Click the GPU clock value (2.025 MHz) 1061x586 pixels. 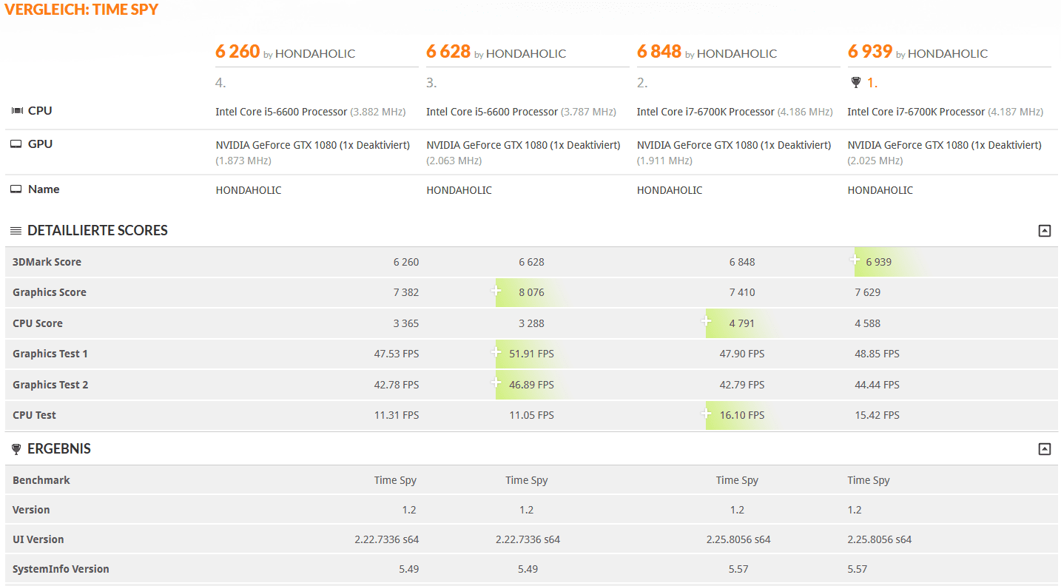(875, 161)
